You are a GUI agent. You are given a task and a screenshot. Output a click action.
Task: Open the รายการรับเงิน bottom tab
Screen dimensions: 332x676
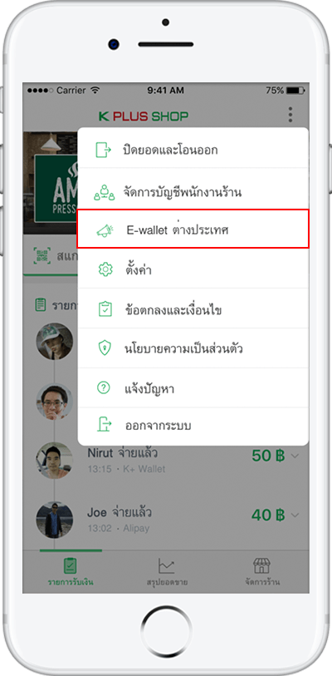click(71, 572)
